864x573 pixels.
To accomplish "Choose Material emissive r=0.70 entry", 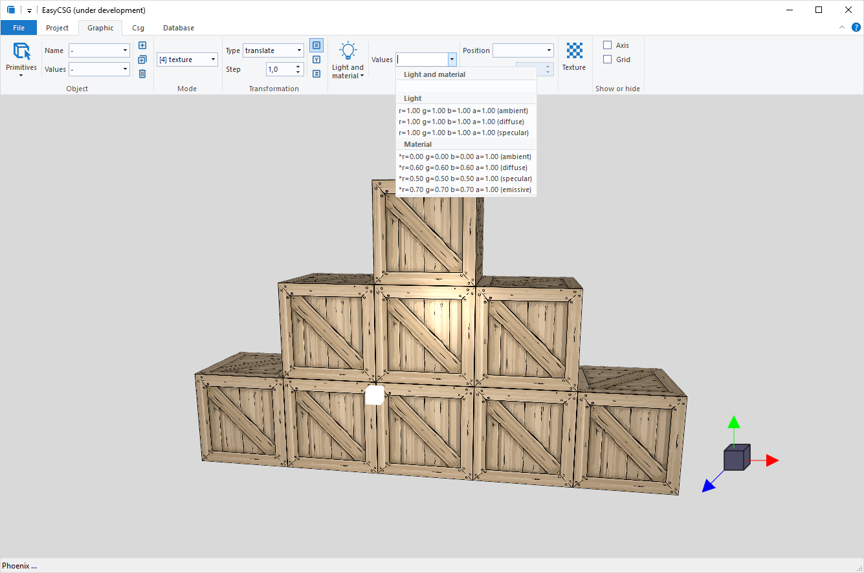I will (x=466, y=189).
